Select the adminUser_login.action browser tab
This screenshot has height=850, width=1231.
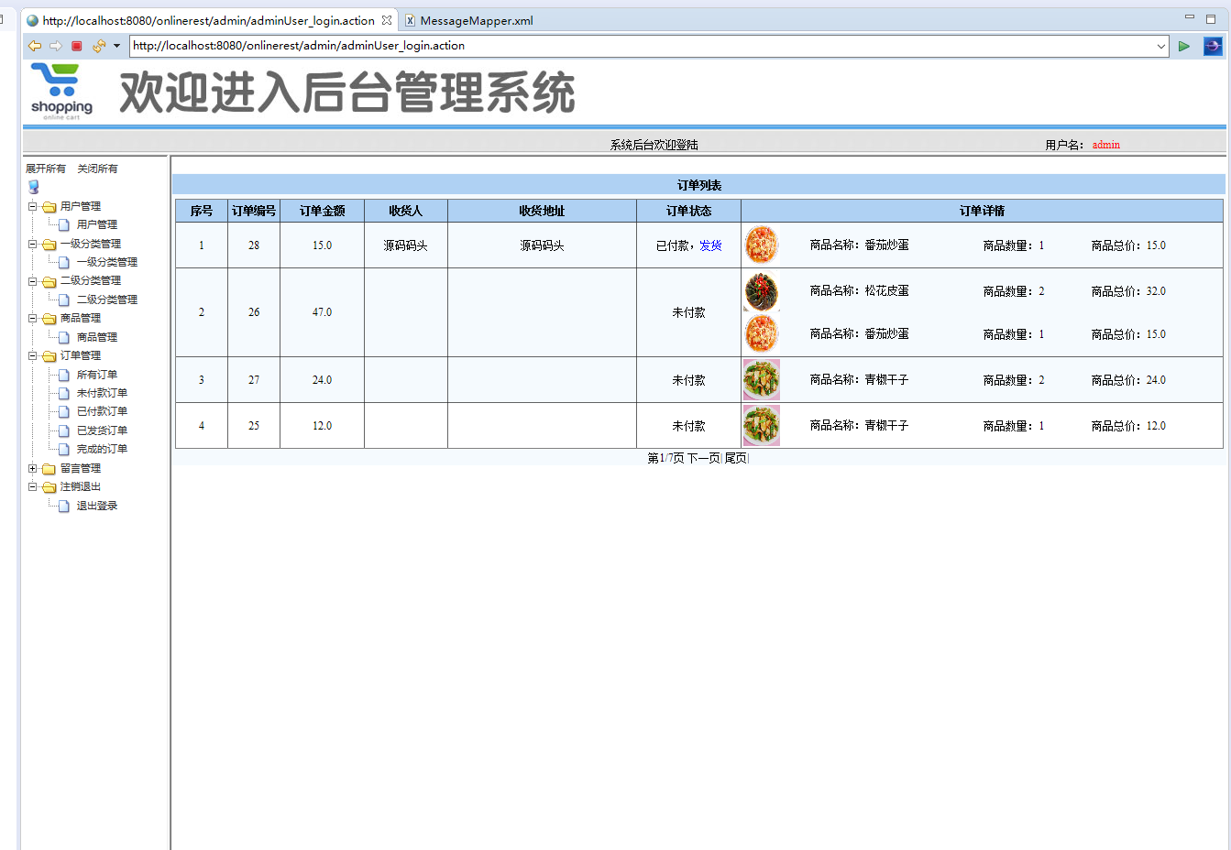point(202,19)
